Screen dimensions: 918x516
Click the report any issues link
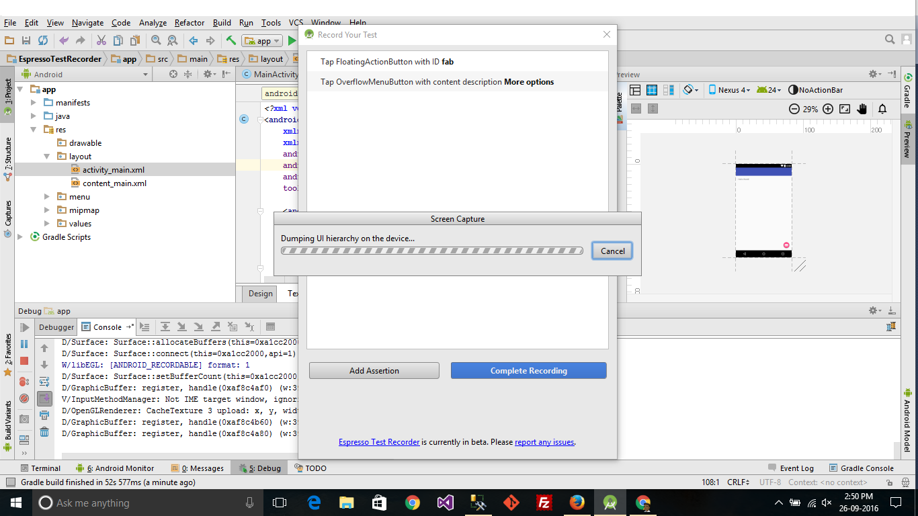coord(544,442)
